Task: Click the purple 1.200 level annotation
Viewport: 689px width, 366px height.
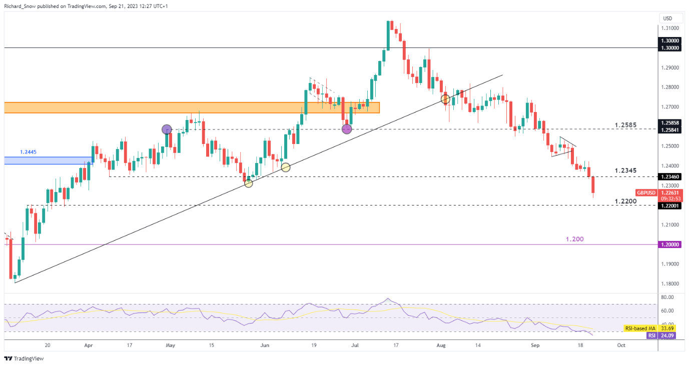Action: 574,239
